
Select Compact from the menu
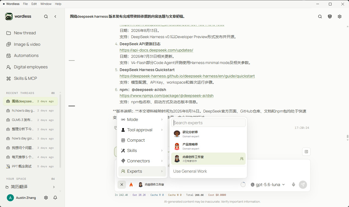pos(142,140)
